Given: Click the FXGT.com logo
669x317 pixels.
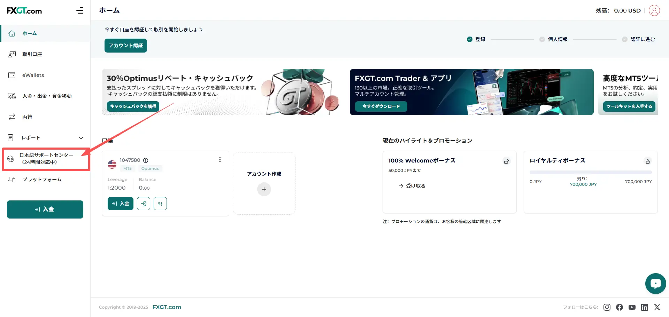Looking at the screenshot, I should click(x=24, y=10).
